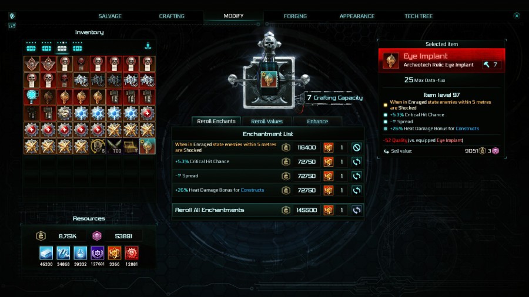
Task: Select the fourth inventory bag icon
Action: point(77,48)
